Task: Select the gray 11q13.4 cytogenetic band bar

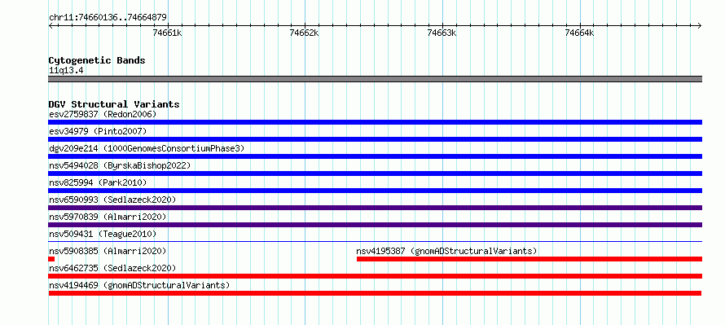Action: [375, 79]
